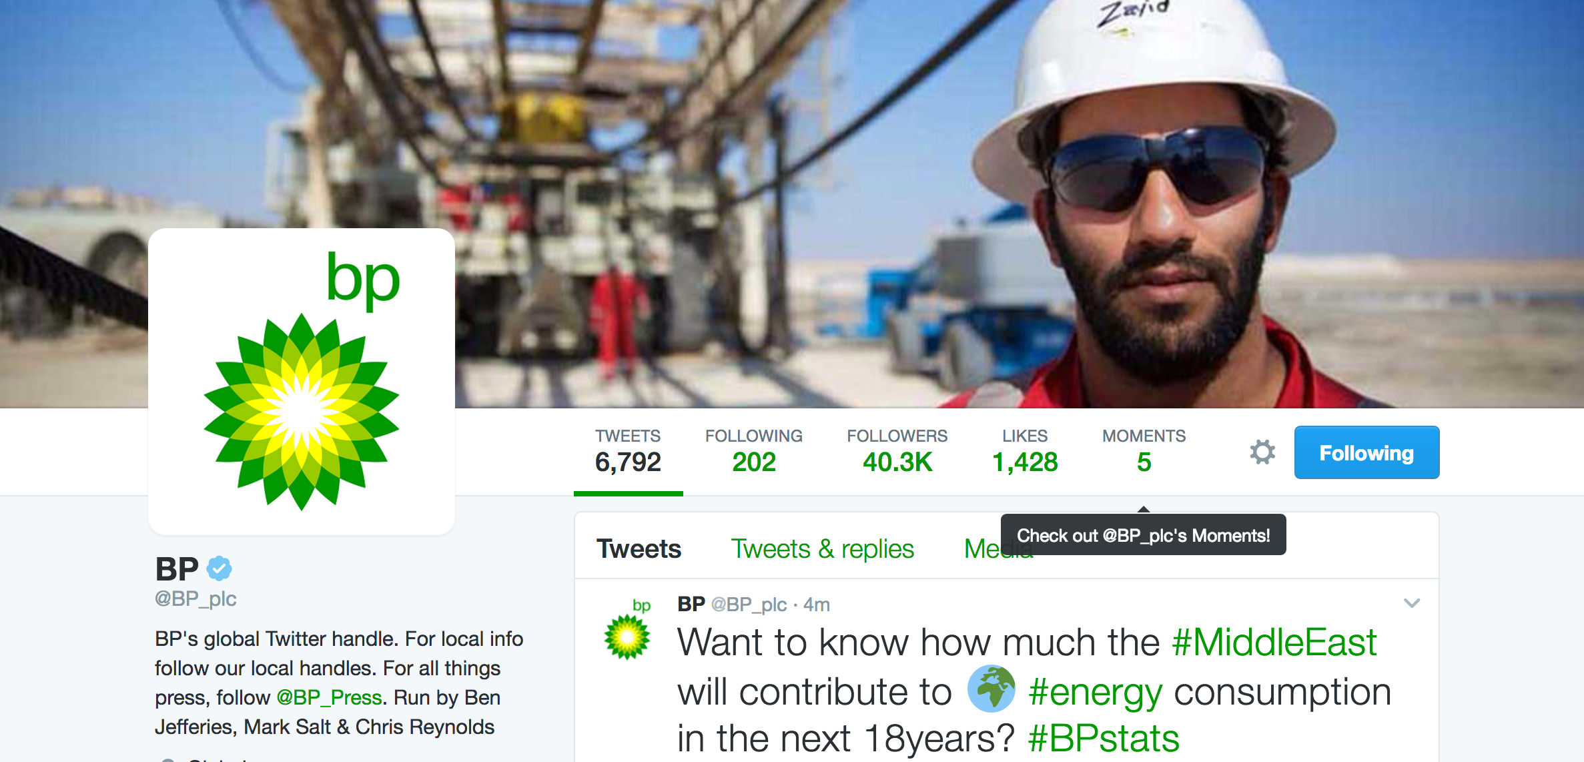
Task: Open the gear settings icon beside Following
Action: point(1262,452)
